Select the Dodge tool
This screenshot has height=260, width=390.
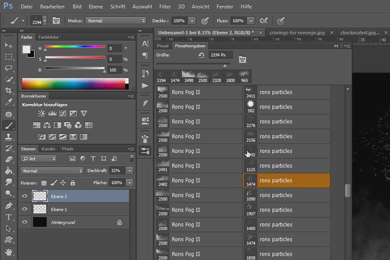click(9, 193)
